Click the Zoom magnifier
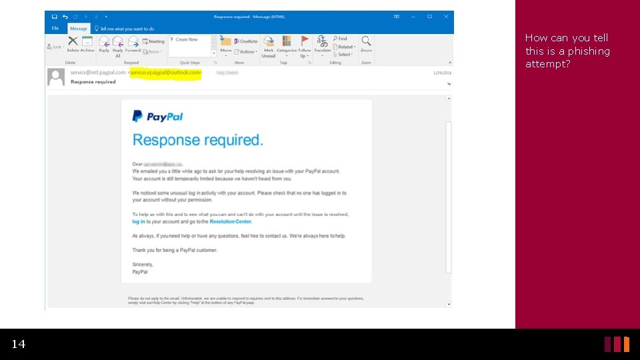This screenshot has width=640, height=360. click(x=366, y=44)
